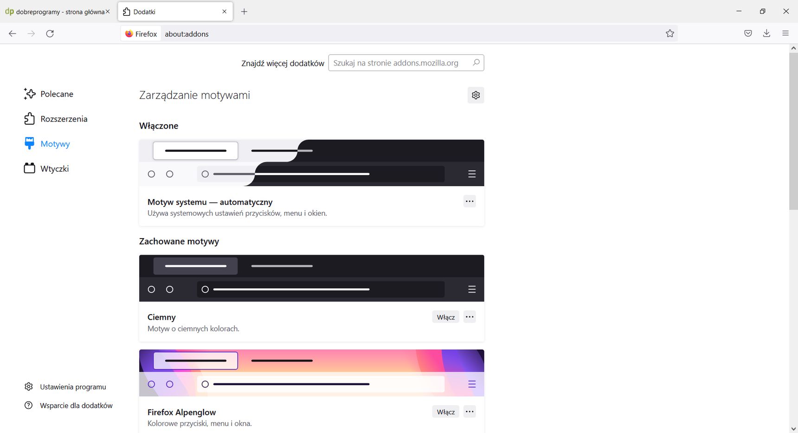The height and width of the screenshot is (433, 798).
Task: Select the Motywy section
Action: tap(46, 144)
